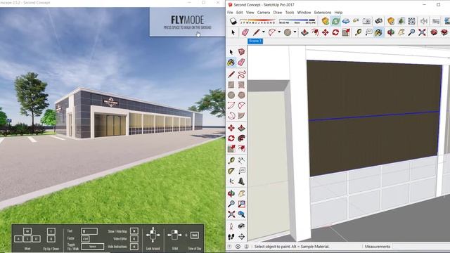Viewport: 450px width, 253px height.
Task: Open the Edit menu
Action: [x=239, y=13]
